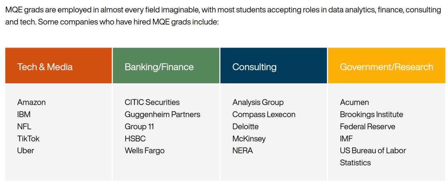The width and height of the screenshot is (448, 182).
Task: Select the US Bureau of Labor Statistics entry
Action: pyautogui.click(x=373, y=156)
